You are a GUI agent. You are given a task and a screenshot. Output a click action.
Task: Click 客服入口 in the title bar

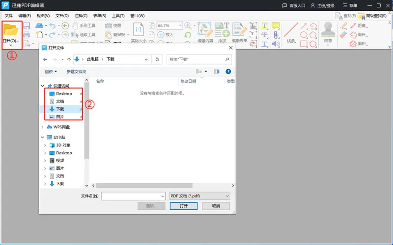pos(294,5)
